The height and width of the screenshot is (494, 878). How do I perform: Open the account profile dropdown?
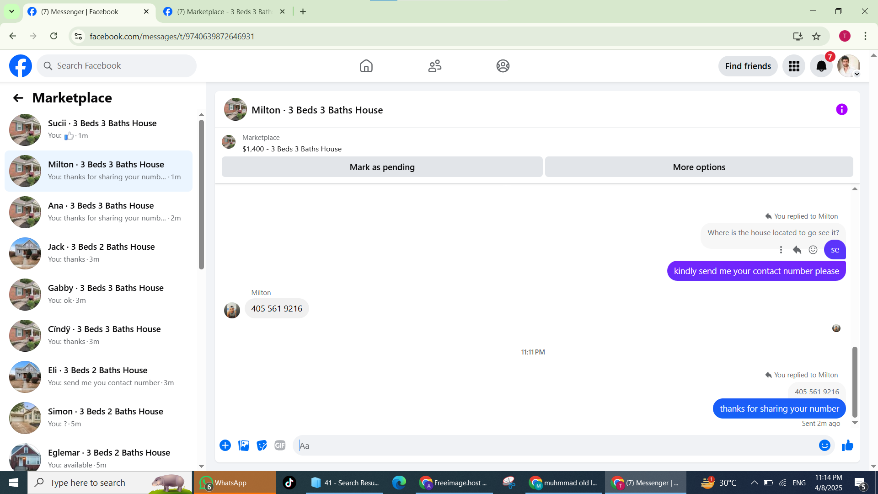(x=849, y=66)
